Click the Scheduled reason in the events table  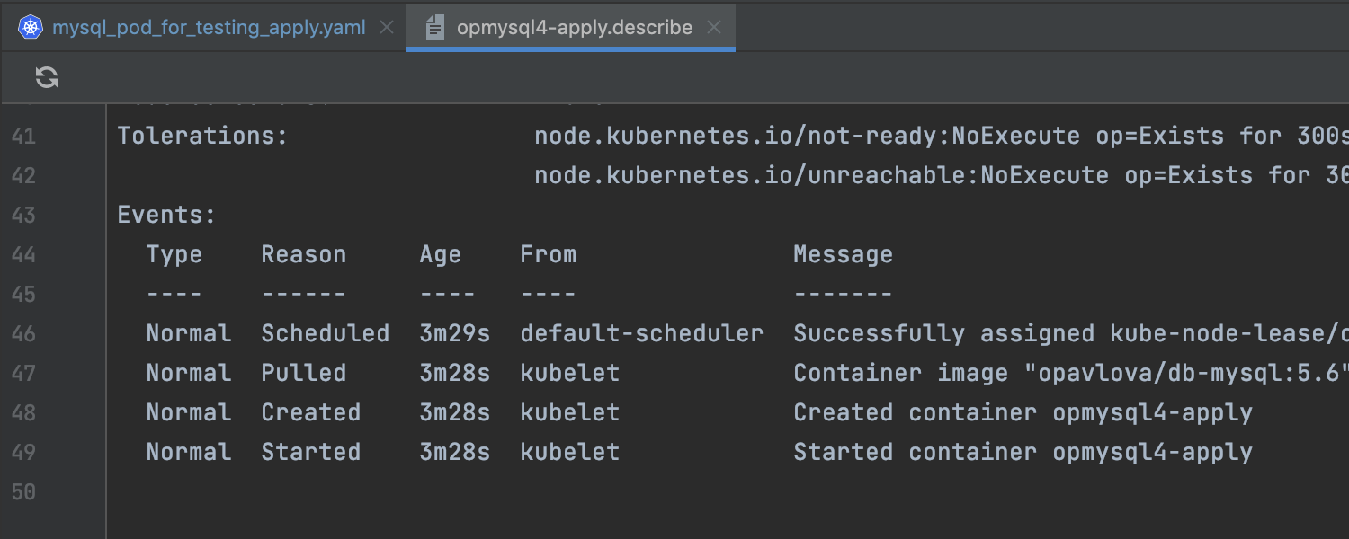tap(325, 334)
